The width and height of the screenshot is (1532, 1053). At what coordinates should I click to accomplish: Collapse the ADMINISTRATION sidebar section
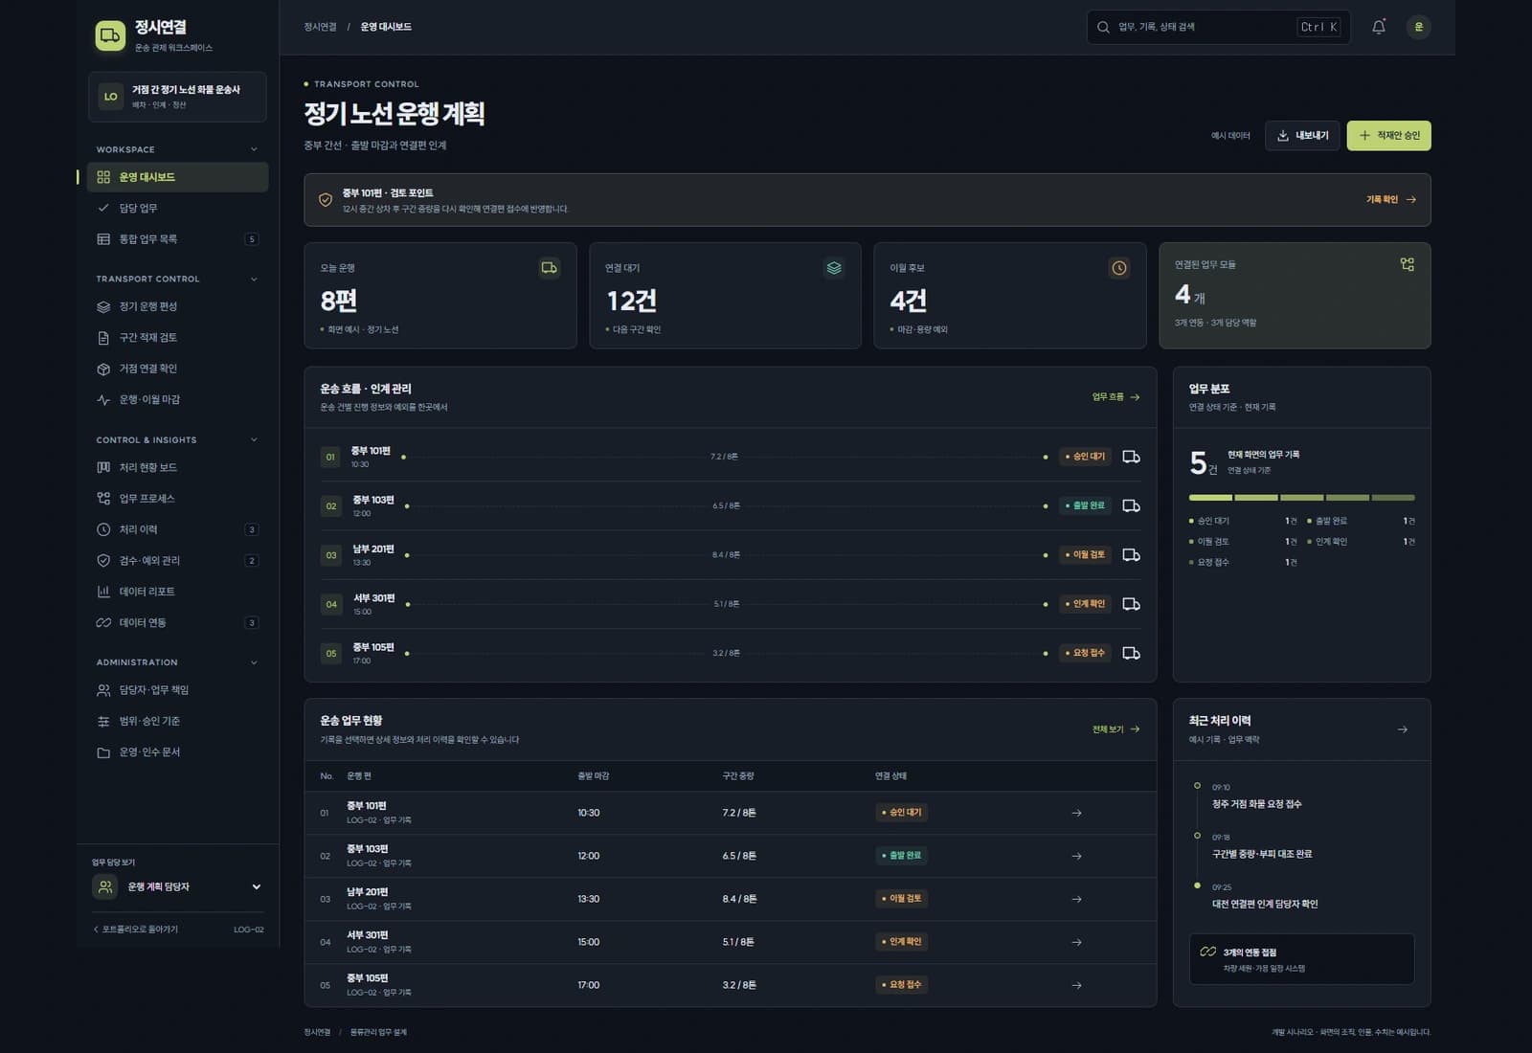[254, 662]
